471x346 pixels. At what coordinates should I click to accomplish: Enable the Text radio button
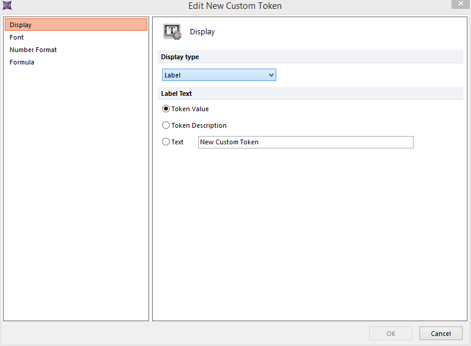click(166, 142)
